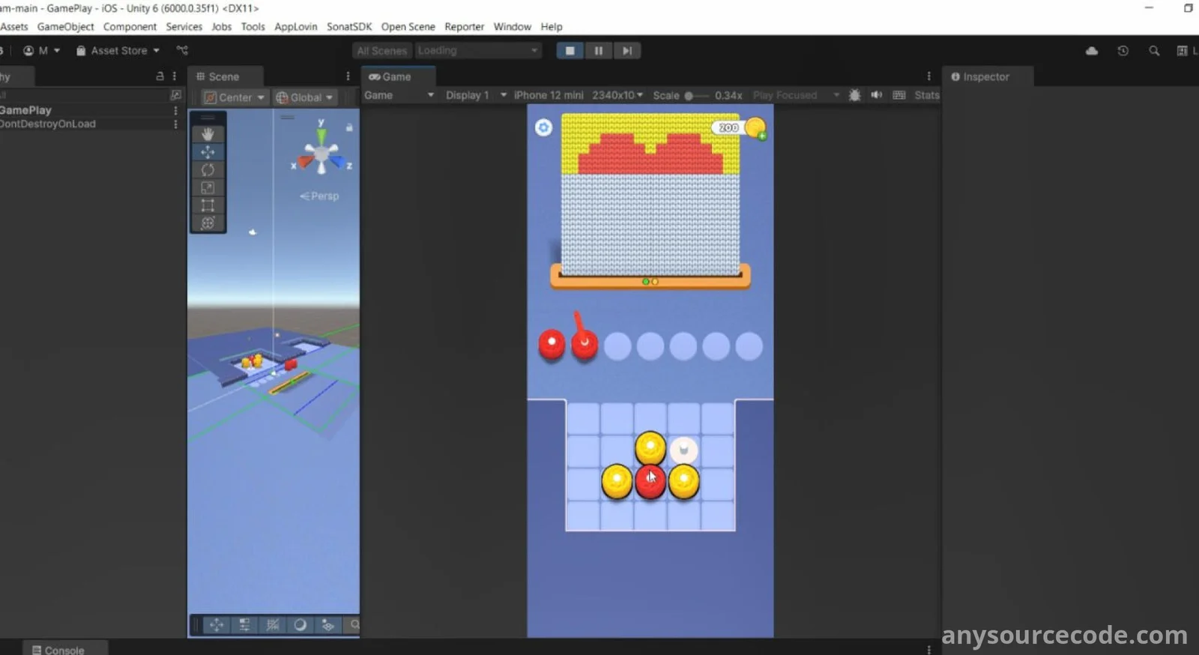Click the Pause button in toolbar
The image size is (1199, 655).
click(x=598, y=51)
